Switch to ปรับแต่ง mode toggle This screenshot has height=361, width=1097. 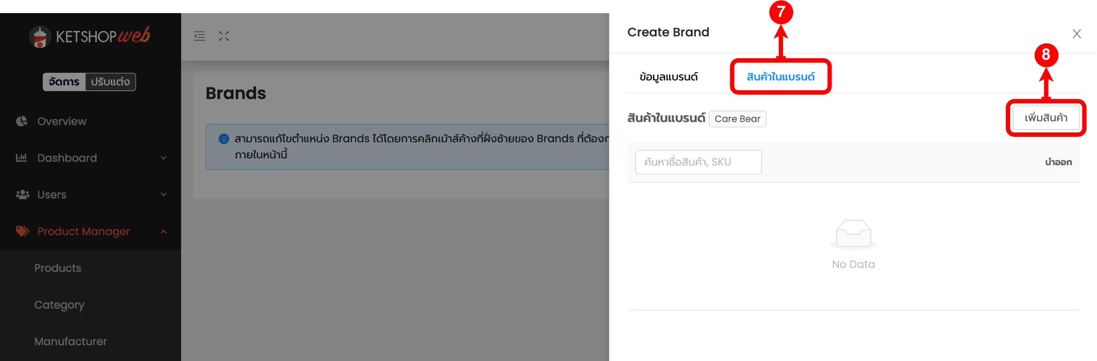pos(110,82)
